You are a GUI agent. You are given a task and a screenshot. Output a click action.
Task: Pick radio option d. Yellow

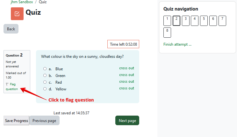(45, 89)
